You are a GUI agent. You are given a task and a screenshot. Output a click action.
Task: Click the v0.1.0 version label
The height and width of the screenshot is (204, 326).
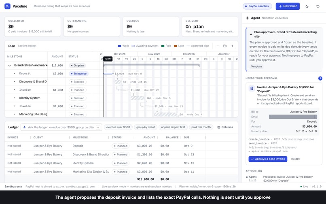coord(316,187)
